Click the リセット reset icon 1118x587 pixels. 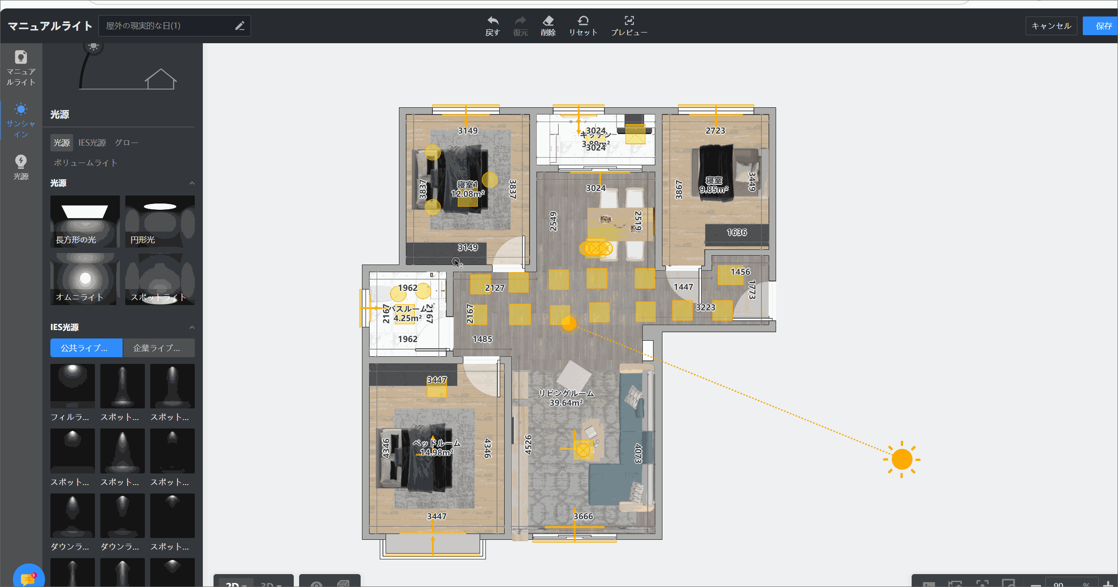[583, 20]
